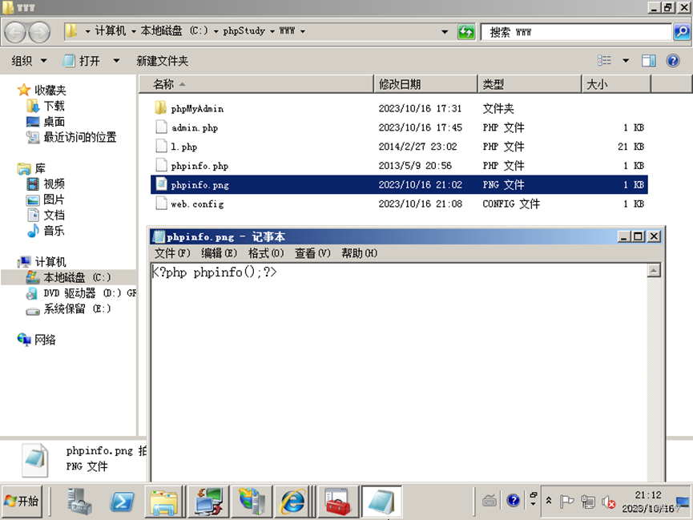Select 系统保留 (E:) drive
Viewport: 693px width, 520px height.
pos(77,308)
